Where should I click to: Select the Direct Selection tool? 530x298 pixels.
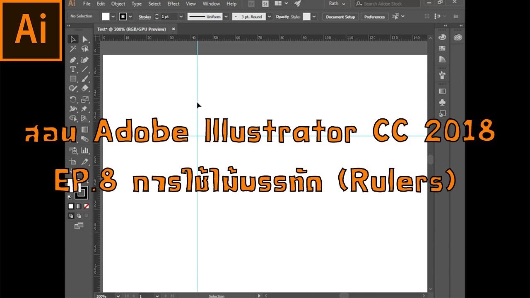click(85, 39)
